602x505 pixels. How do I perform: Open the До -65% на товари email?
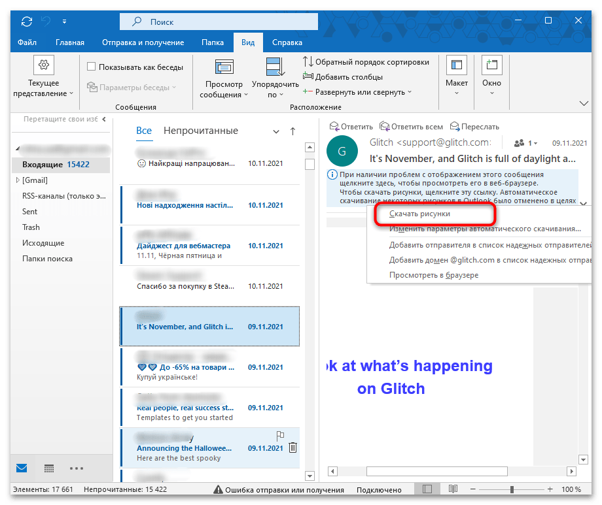click(209, 367)
